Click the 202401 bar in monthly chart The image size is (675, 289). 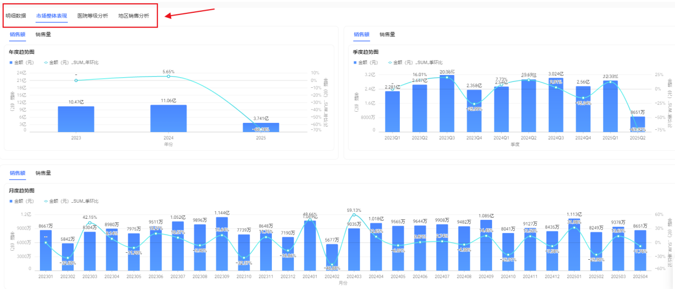click(310, 245)
